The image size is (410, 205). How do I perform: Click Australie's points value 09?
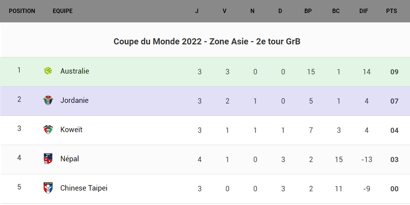click(x=394, y=72)
